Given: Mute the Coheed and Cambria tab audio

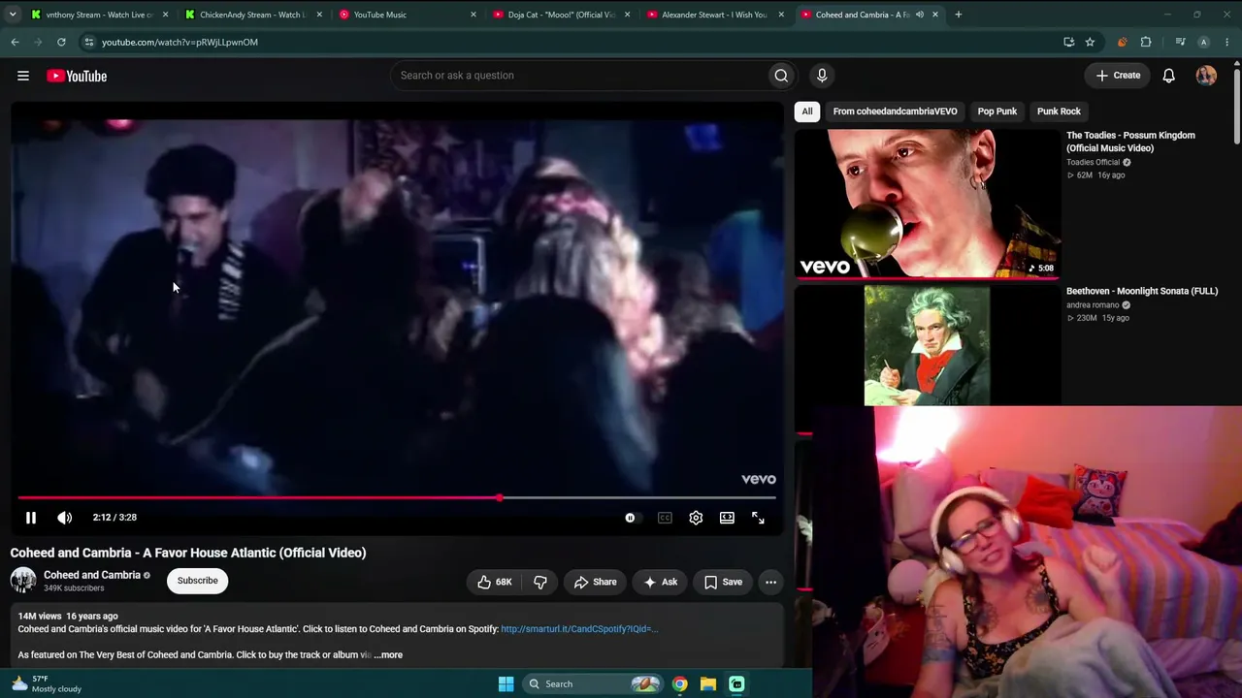Looking at the screenshot, I should pyautogui.click(x=919, y=15).
